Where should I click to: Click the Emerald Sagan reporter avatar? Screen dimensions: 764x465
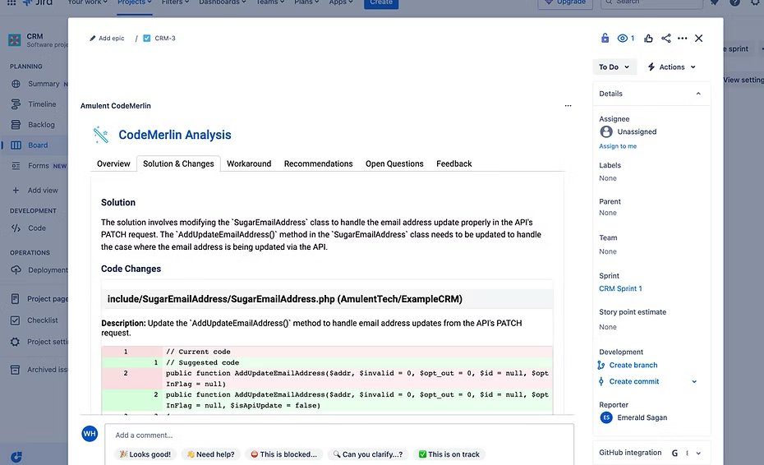coord(606,417)
